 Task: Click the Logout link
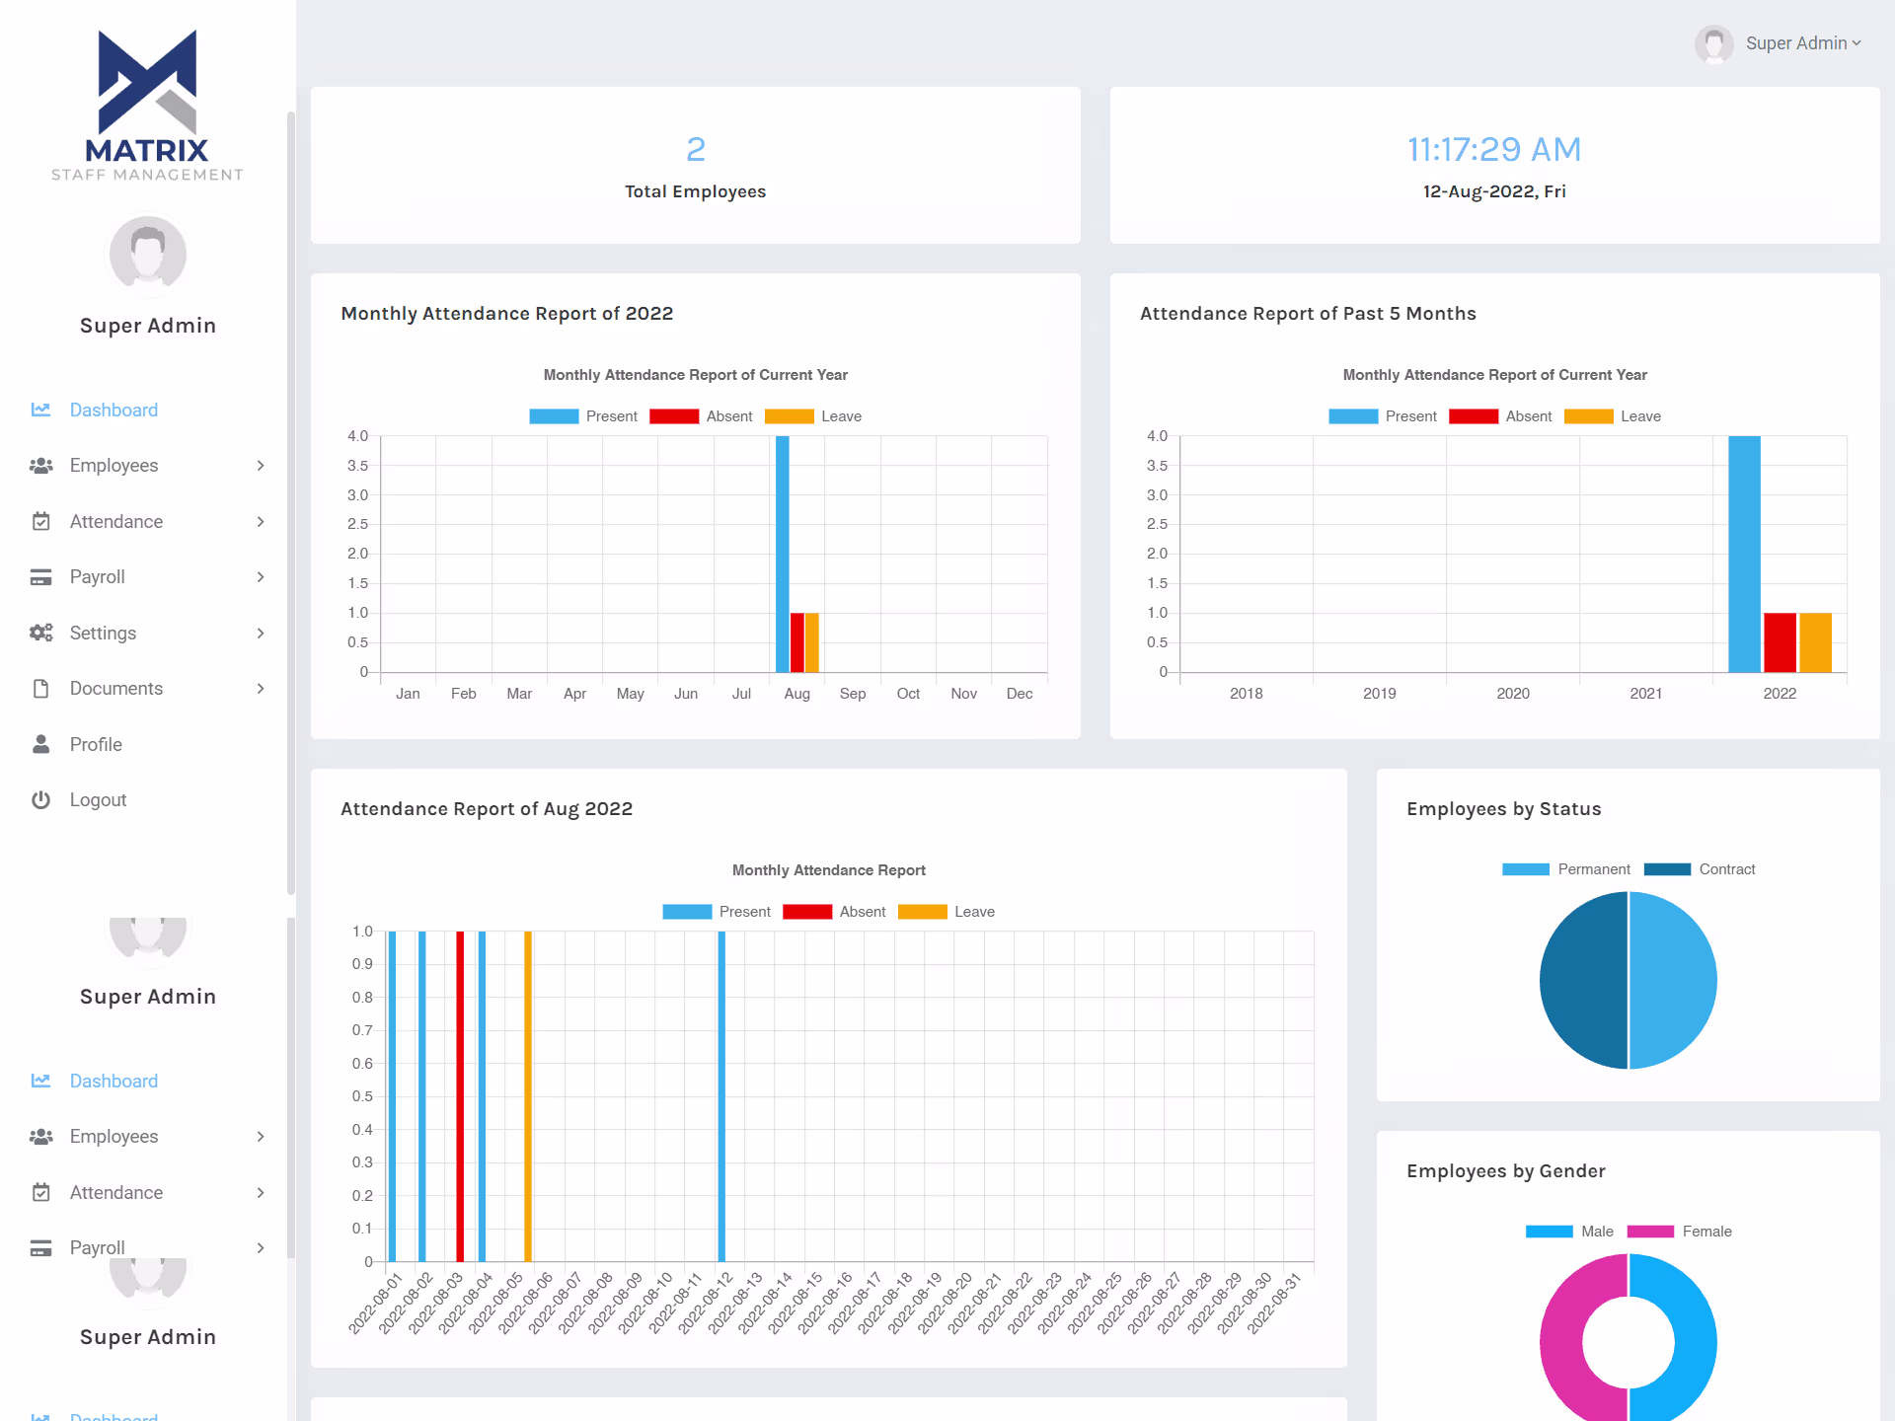[x=98, y=800]
